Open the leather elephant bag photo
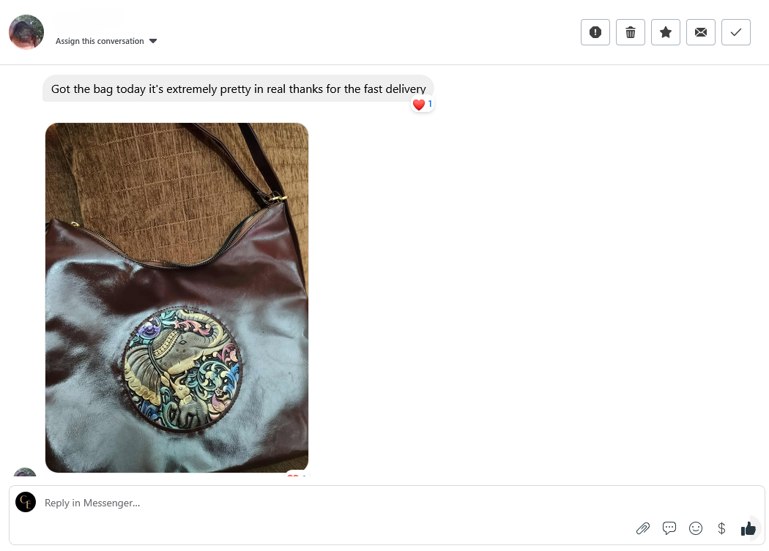Screen dimensions: 769x551 tap(177, 298)
